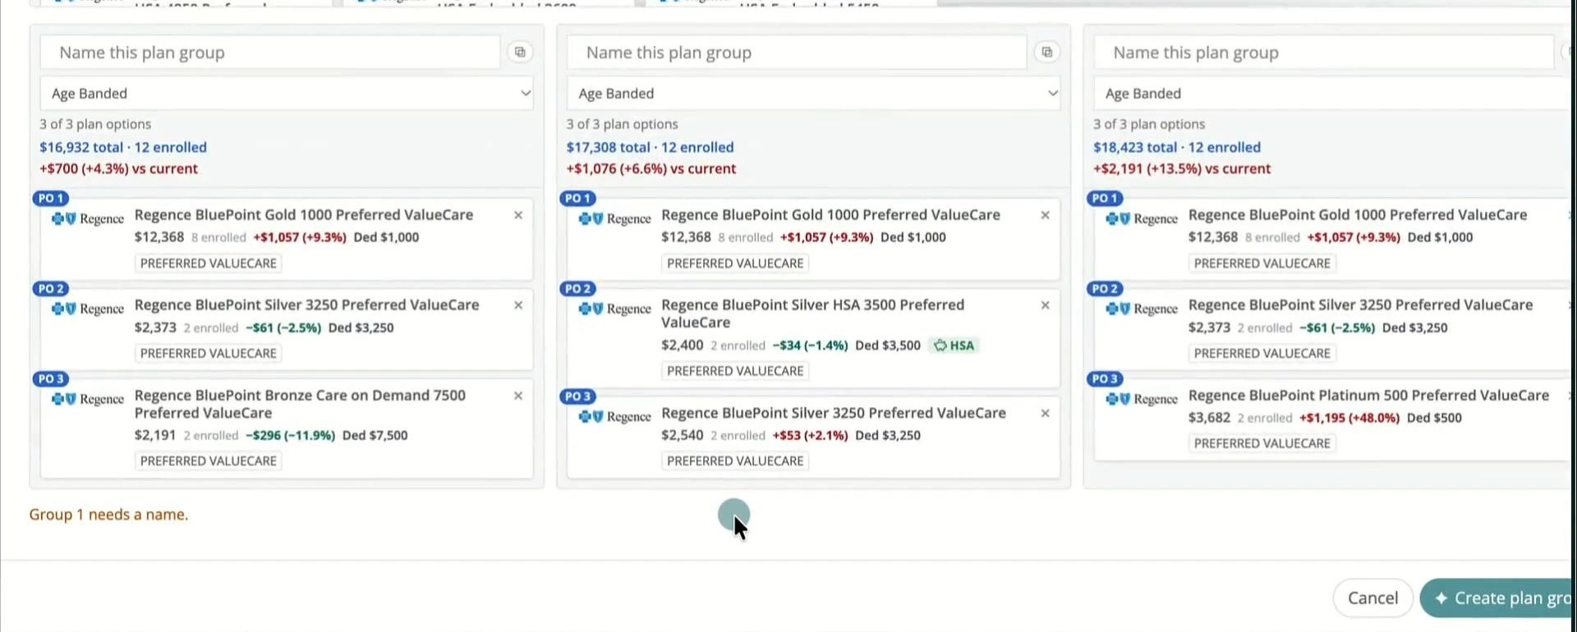1577x632 pixels.
Task: Select Regence BluePoint Silver HSA 3500 title
Action: tap(813, 314)
